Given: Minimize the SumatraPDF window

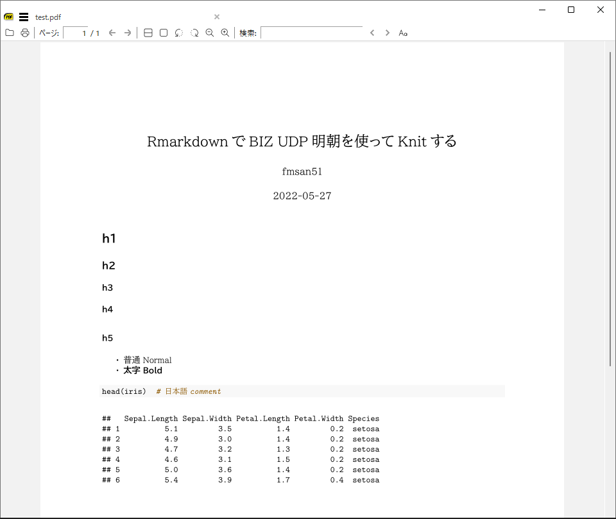Looking at the screenshot, I should 542,10.
